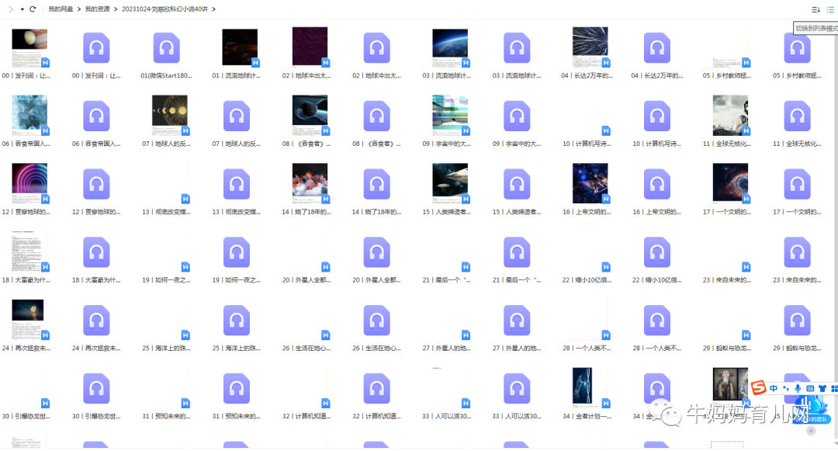
Task: Select the 14 | 烧了18年的 audio file
Action: (377, 184)
